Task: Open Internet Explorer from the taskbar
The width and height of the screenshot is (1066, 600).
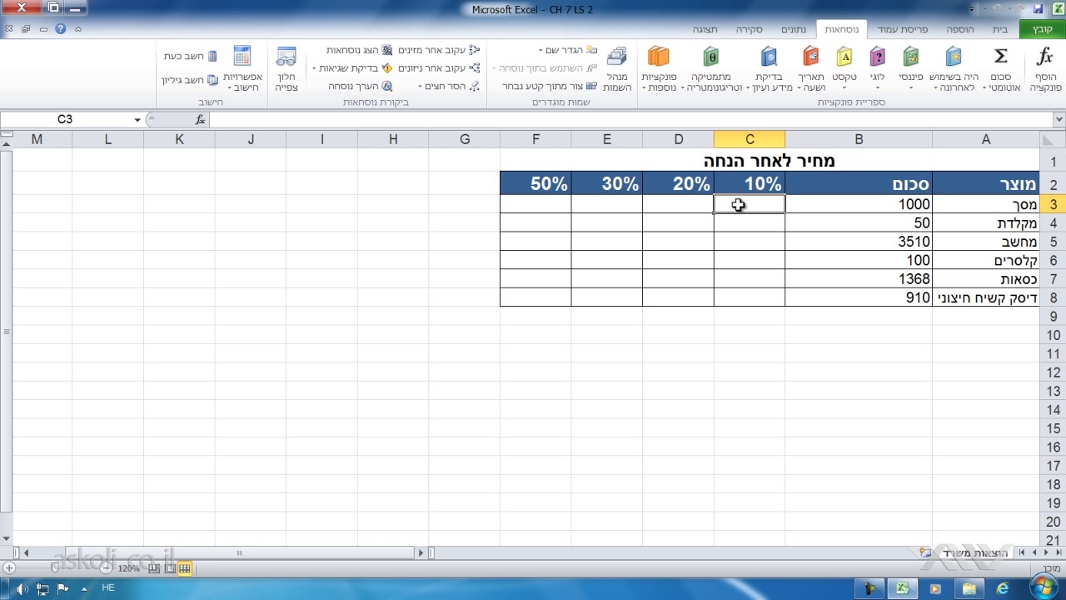Action: pyautogui.click(x=1001, y=589)
